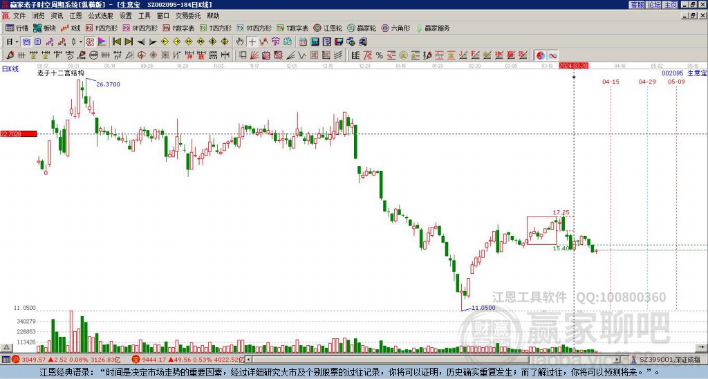The height and width of the screenshot is (379, 708).
Task: Open the 交易委托 menu
Action: [x=188, y=15]
